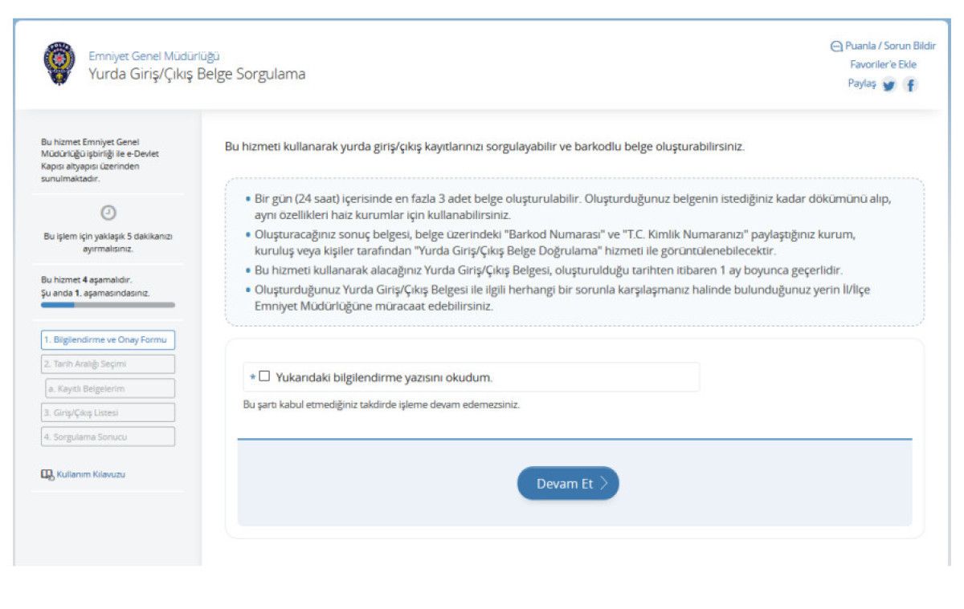Open the Kullanım Kılavuzu text link

(91, 474)
